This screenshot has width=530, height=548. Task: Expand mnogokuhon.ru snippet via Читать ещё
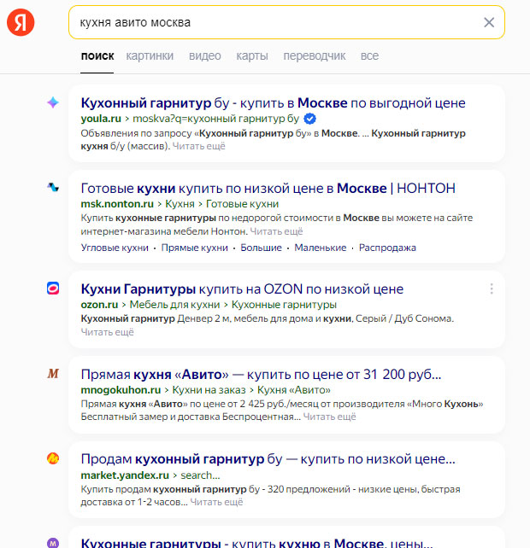coord(329,417)
